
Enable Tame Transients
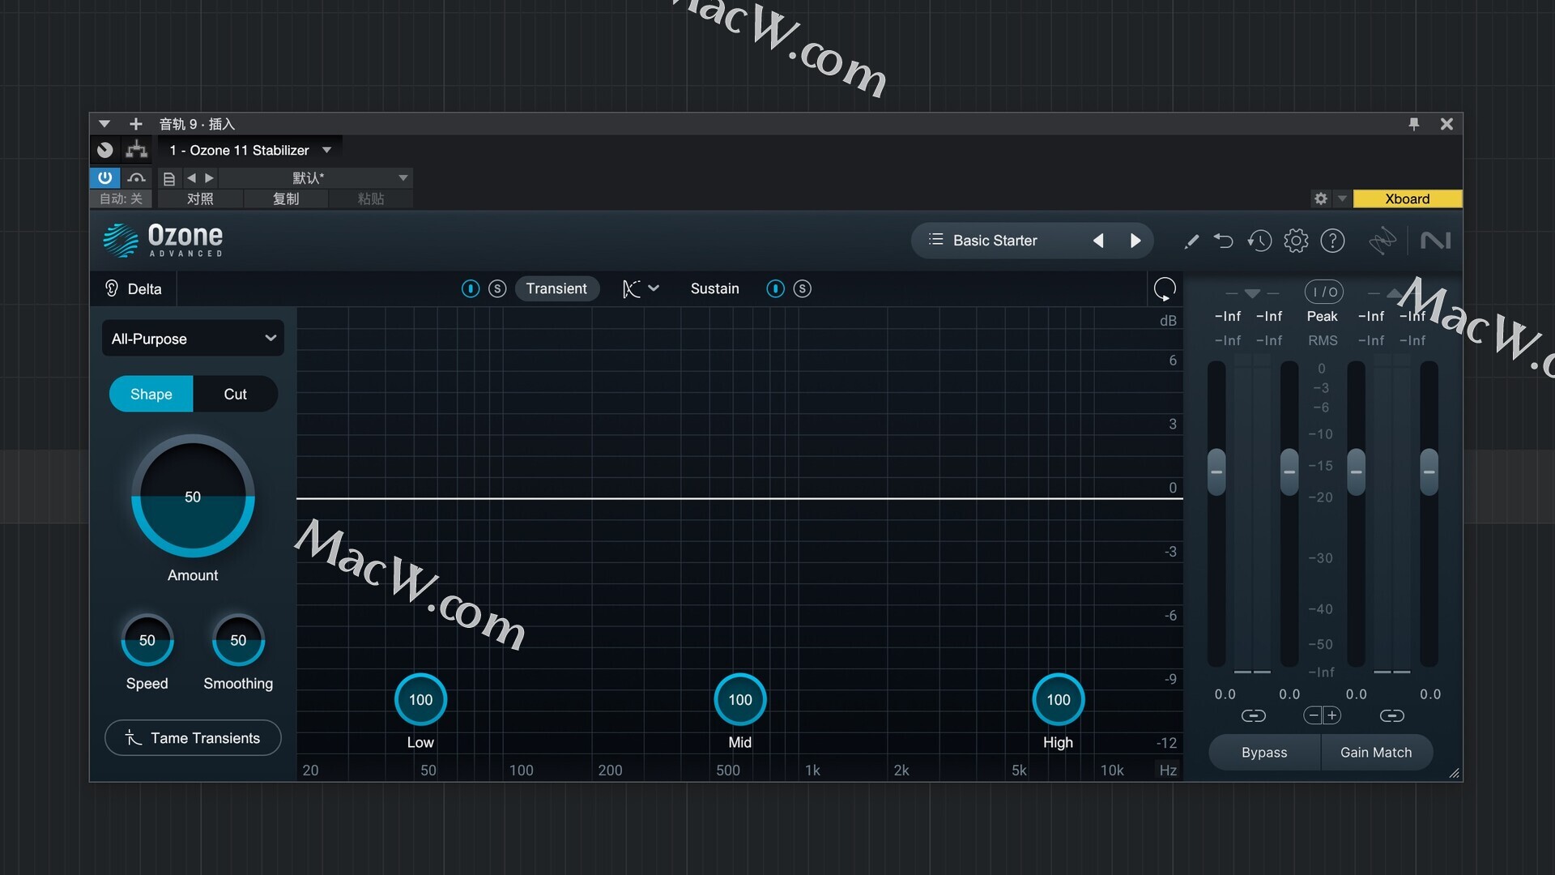click(x=193, y=738)
